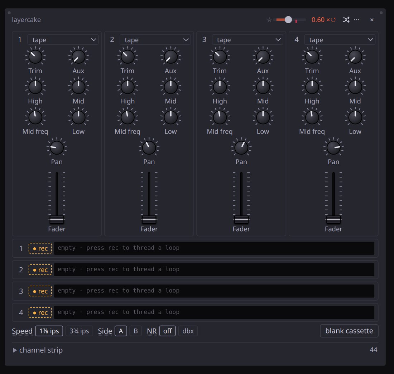Arm rec on loop track 4

40,312
